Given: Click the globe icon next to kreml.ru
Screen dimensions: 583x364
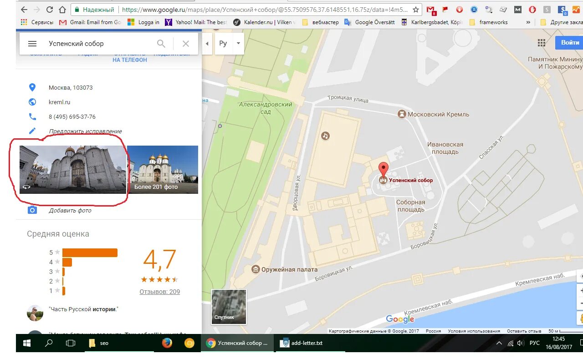Looking at the screenshot, I should pos(32,102).
